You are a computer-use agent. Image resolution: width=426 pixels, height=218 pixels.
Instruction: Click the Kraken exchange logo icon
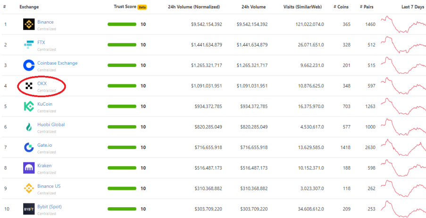pyautogui.click(x=29, y=168)
